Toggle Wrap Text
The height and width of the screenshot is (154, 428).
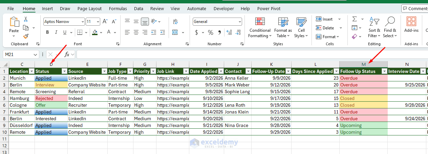[175, 21]
